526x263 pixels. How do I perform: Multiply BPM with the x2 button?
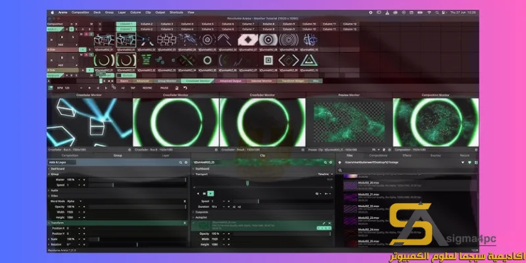click(123, 88)
